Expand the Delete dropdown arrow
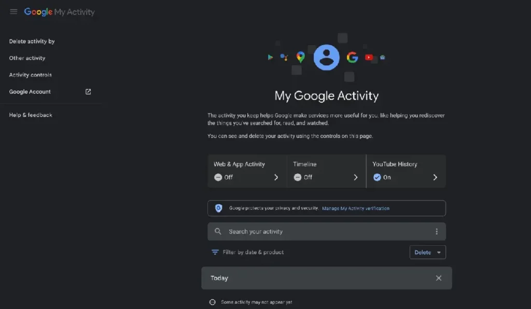Viewport: 531px width, 309px height. point(439,252)
